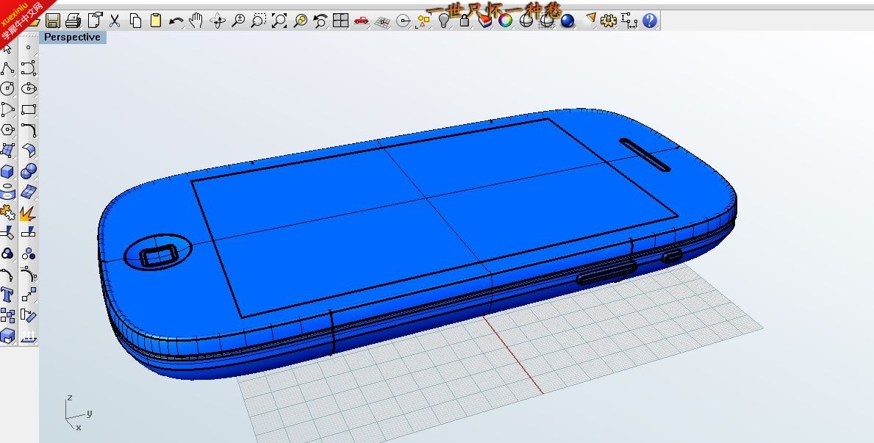Image resolution: width=874 pixels, height=443 pixels.
Task: Open Help with the question mark icon
Action: coord(649,21)
